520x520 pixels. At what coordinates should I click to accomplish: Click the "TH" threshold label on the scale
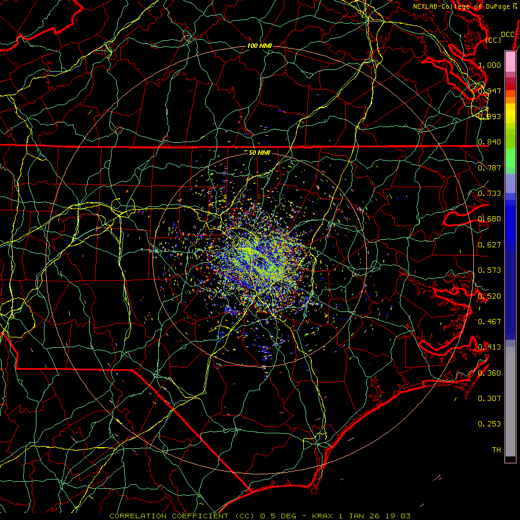(496, 450)
